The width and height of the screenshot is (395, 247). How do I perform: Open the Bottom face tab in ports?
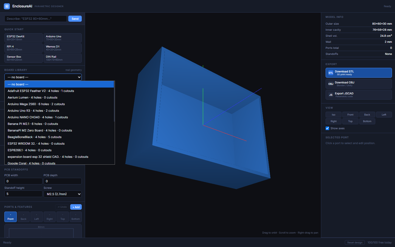coord(76,217)
